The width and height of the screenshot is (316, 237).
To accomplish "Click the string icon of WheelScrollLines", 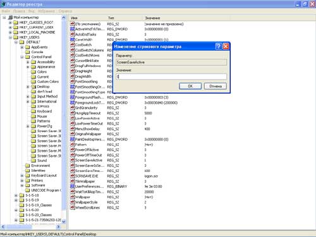I will (x=73, y=207).
